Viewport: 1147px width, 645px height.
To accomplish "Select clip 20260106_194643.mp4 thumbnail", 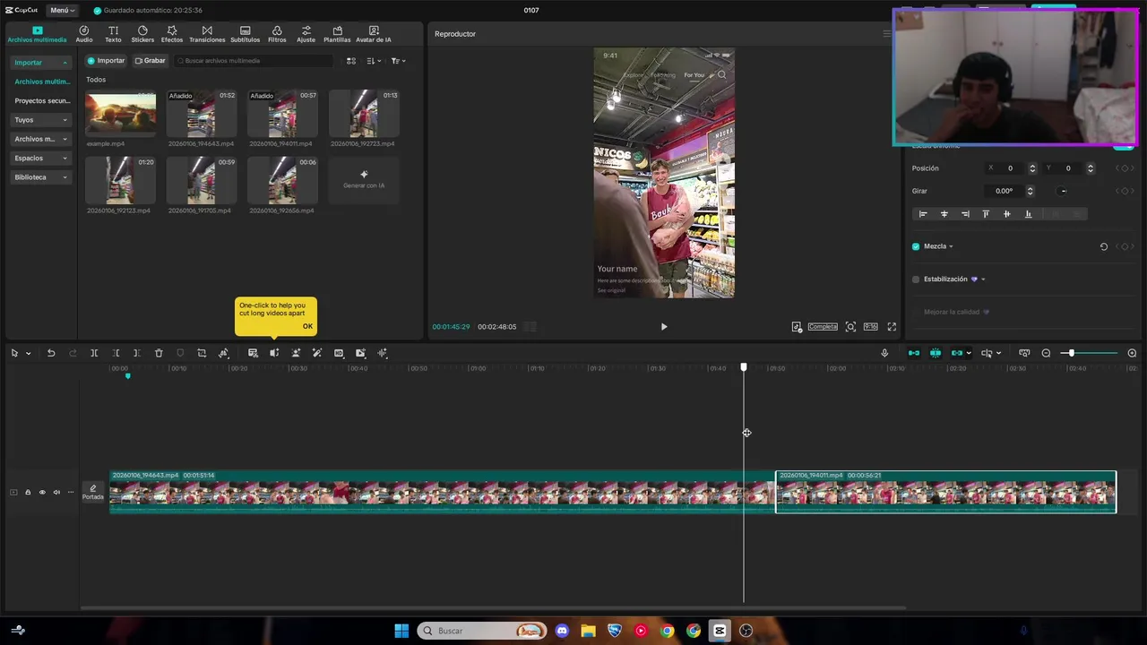I will pyautogui.click(x=202, y=114).
